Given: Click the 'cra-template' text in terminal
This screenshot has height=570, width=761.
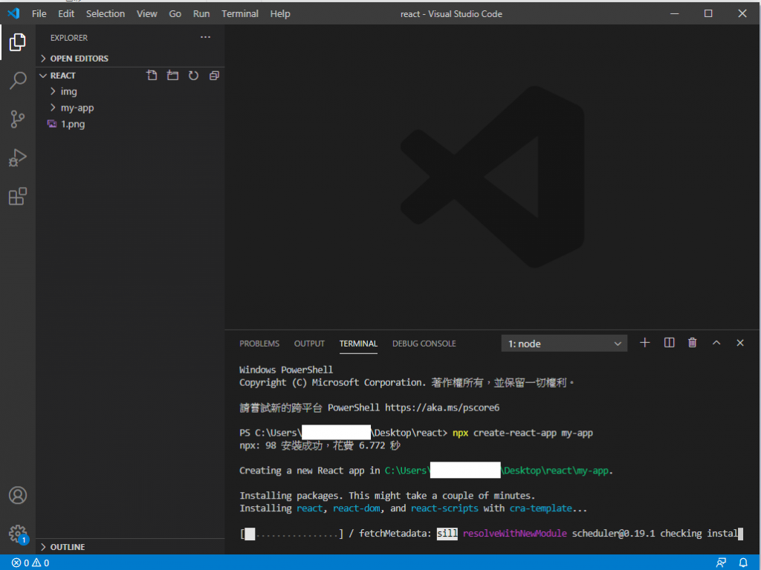Looking at the screenshot, I should pyautogui.click(x=541, y=508).
